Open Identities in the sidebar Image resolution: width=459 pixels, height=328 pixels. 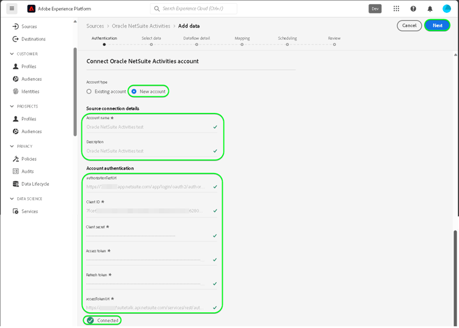[x=30, y=92]
